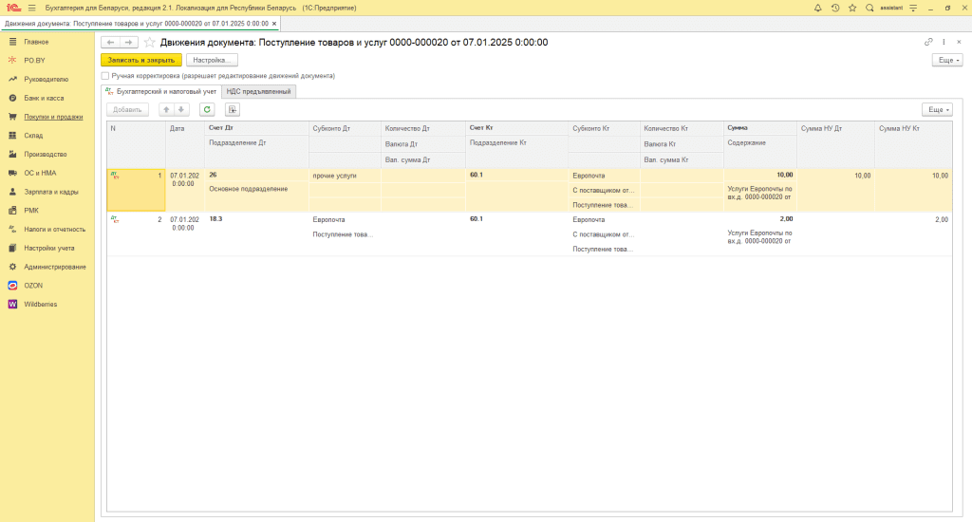Screen dimensions: 972x522
Task: Select sum 2,00 in row two
Action: pyautogui.click(x=760, y=219)
